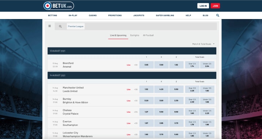Image resolution: width=262 pixels, height=139 pixels.
Task: Visit SAFER GAMBLING page
Action: [165, 15]
